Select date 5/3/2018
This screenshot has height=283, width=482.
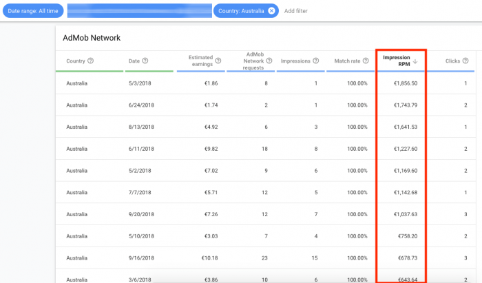click(140, 83)
